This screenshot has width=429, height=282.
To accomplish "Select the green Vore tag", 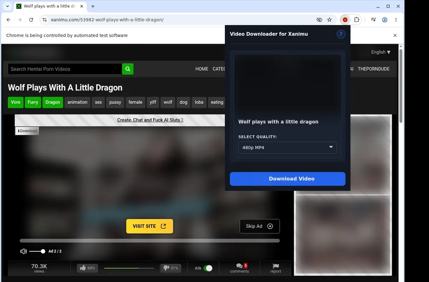I will [x=16, y=102].
